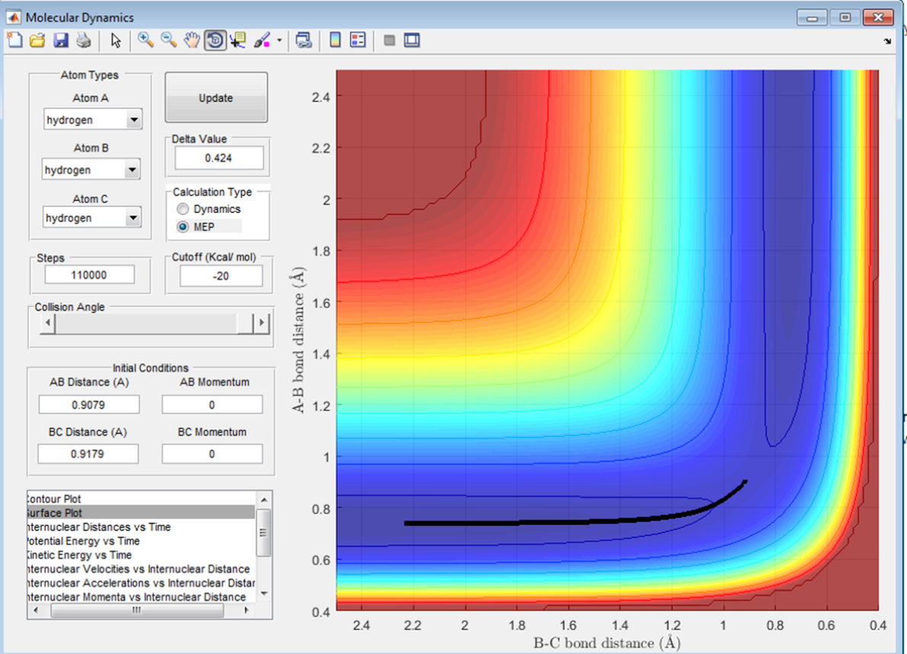Toggle the Rotate 3D tool

point(215,40)
